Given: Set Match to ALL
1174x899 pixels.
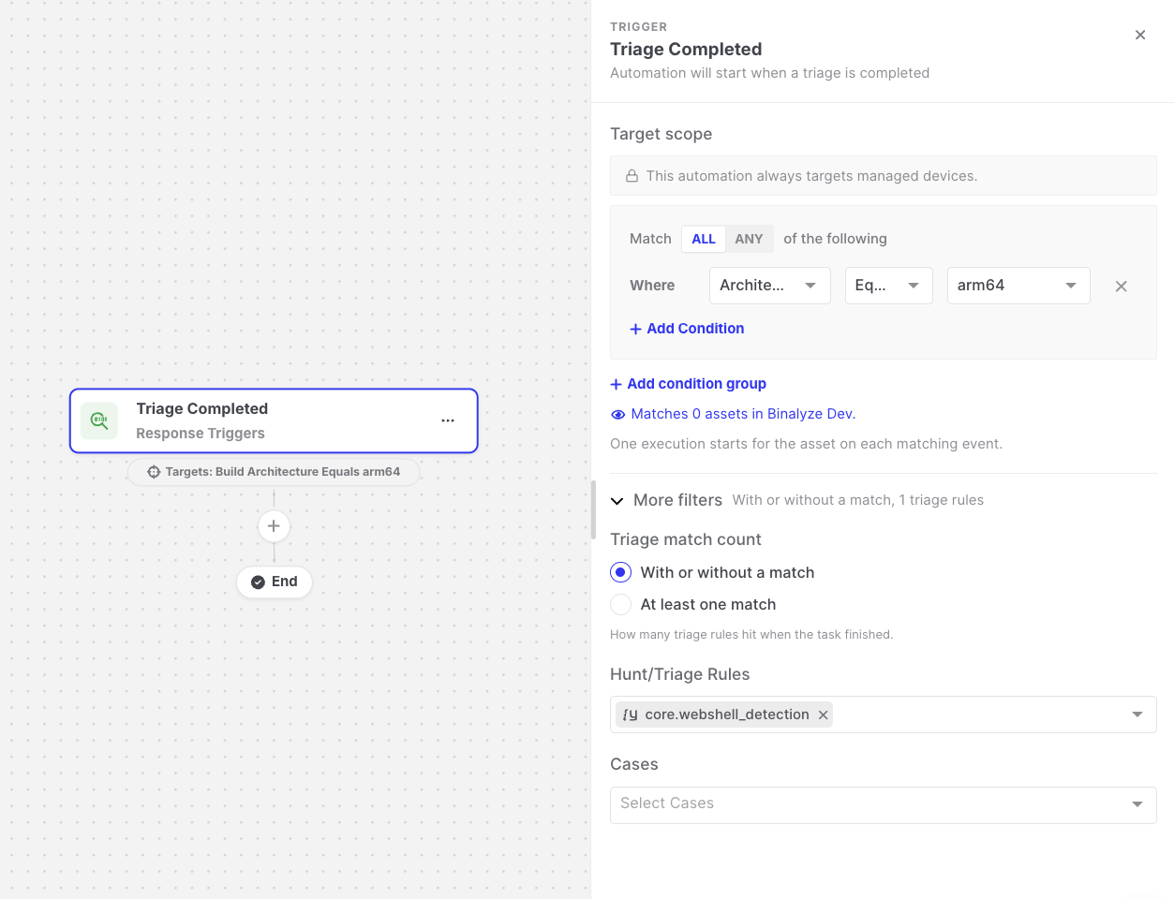Looking at the screenshot, I should click(x=704, y=239).
